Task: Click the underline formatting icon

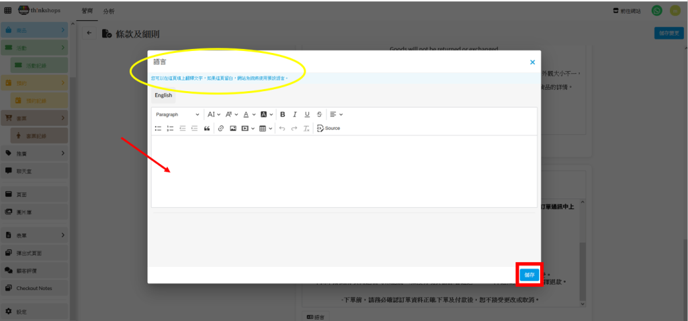Action: point(307,115)
